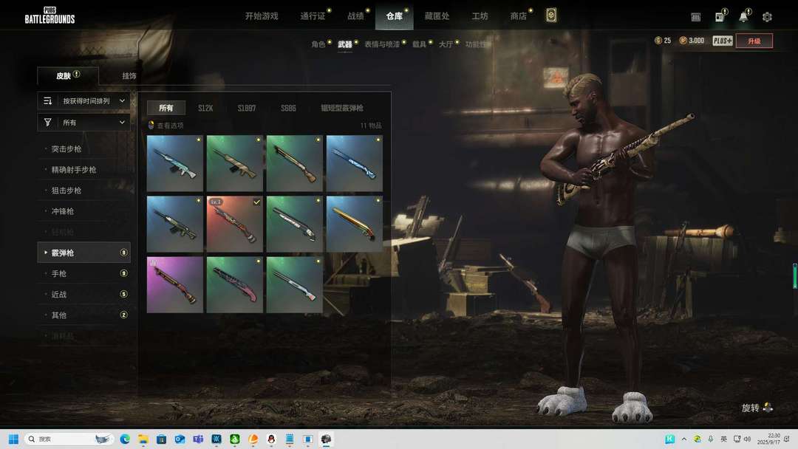The width and height of the screenshot is (798, 449).
Task: Select the pink-stock sawed-off skin thumbnail
Action: 235,284
